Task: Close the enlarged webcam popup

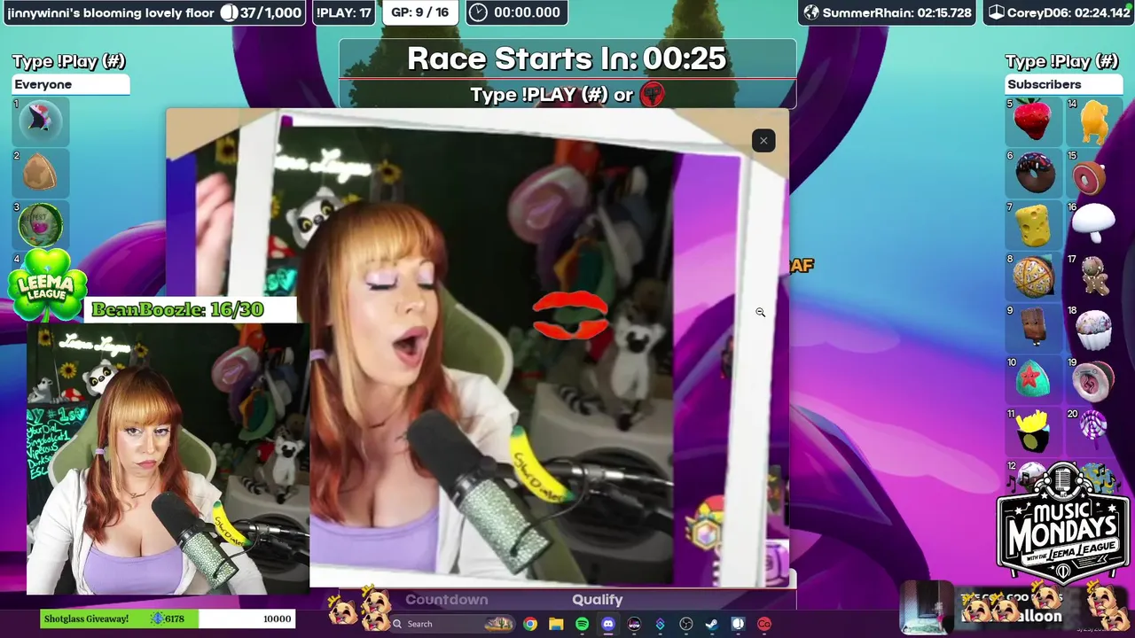Action: point(763,141)
